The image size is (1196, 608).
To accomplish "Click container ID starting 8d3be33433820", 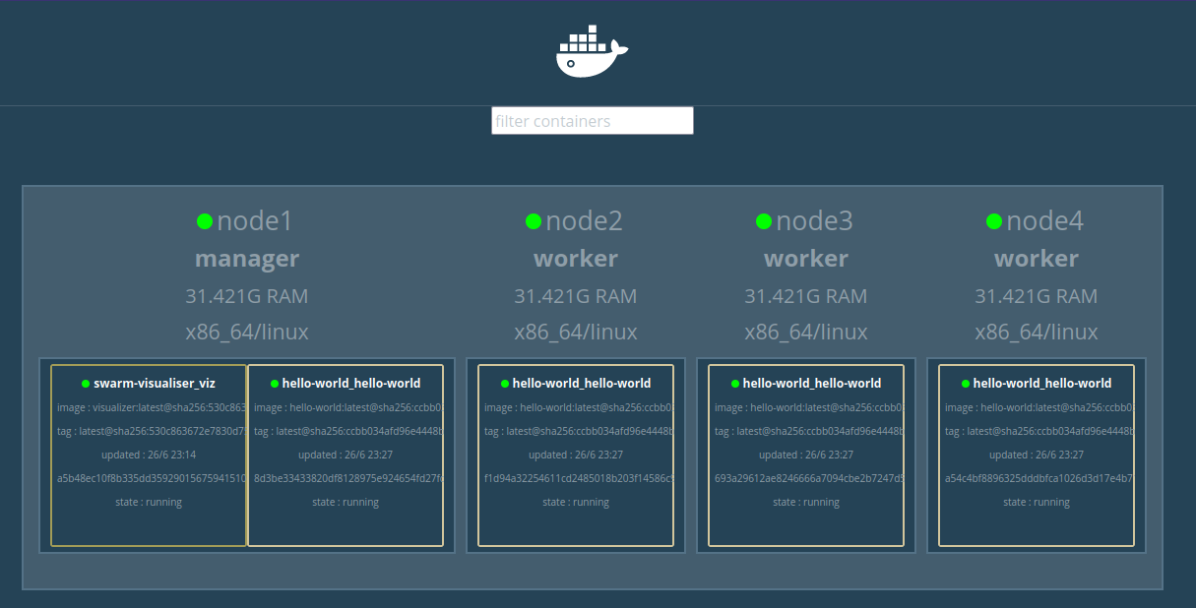I will (x=348, y=478).
